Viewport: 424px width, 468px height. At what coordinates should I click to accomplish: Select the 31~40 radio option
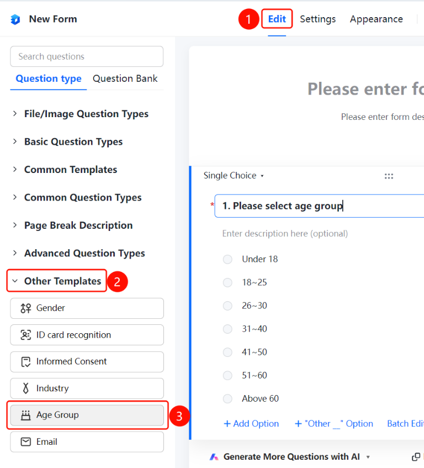227,329
